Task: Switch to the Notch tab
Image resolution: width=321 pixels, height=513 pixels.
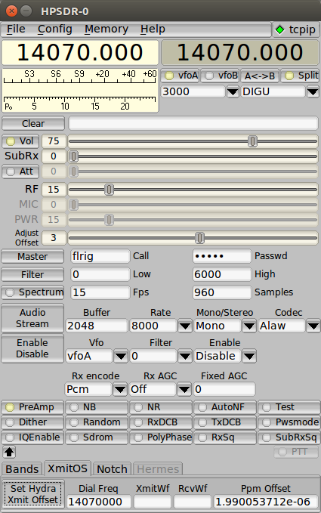Action: (112, 469)
